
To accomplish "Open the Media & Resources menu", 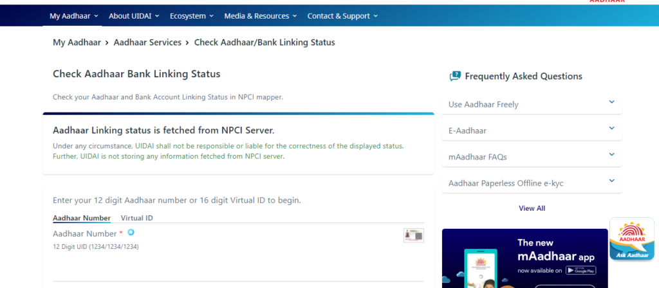I will point(261,16).
